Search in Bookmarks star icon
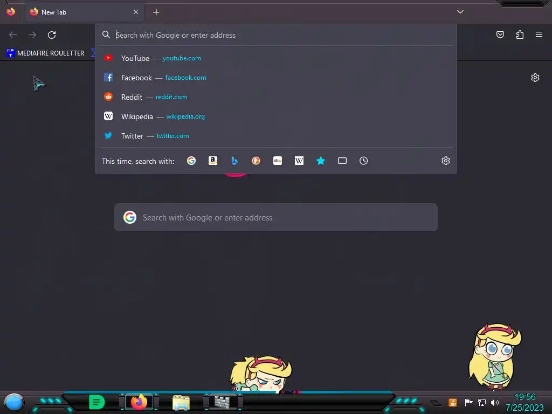The height and width of the screenshot is (414, 552). pyautogui.click(x=321, y=161)
